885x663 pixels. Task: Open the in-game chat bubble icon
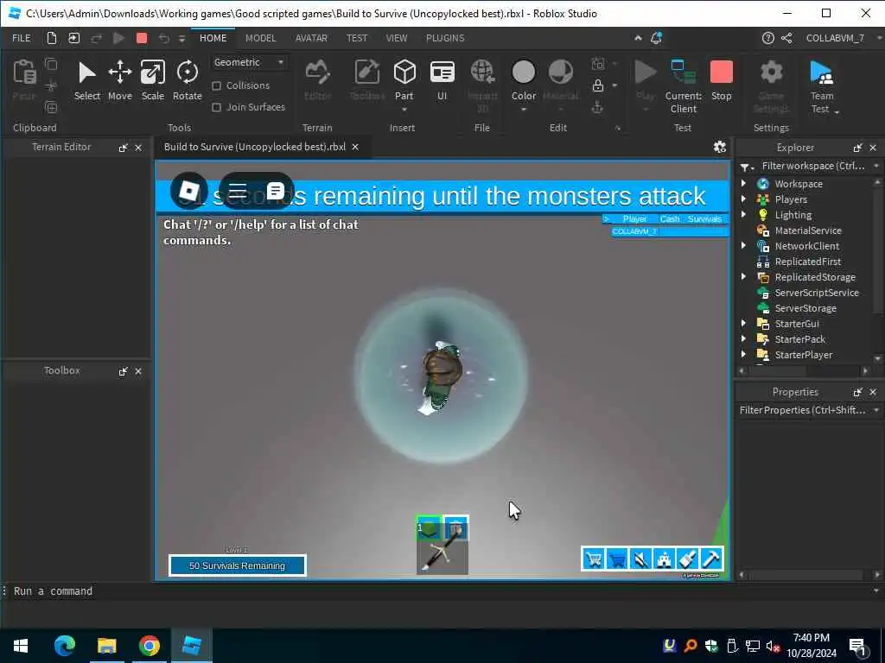[276, 191]
